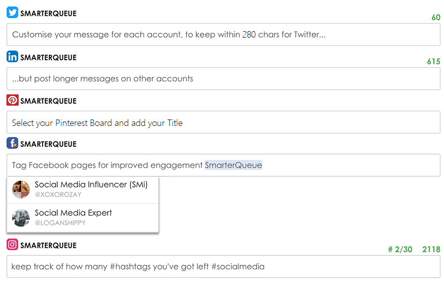Click the XOXOROZAY profile avatar

(x=21, y=189)
